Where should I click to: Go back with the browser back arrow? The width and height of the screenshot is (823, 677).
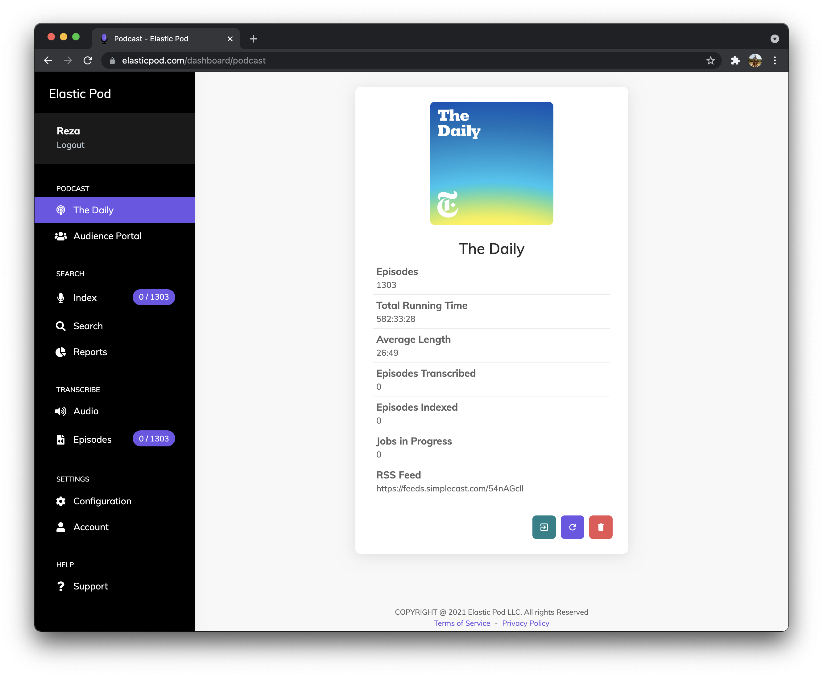point(48,60)
